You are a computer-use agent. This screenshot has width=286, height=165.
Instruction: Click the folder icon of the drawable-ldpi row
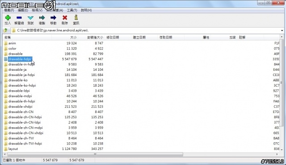click(x=6, y=91)
